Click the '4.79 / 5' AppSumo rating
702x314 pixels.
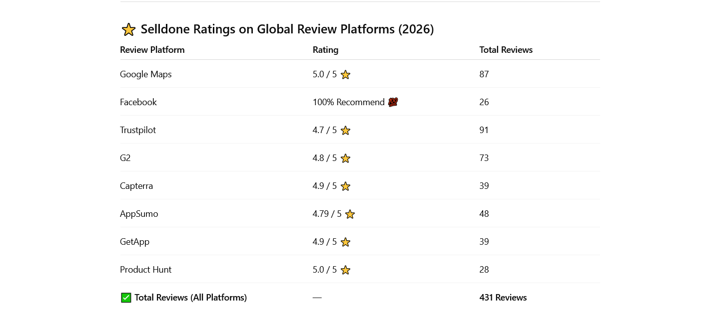(327, 214)
